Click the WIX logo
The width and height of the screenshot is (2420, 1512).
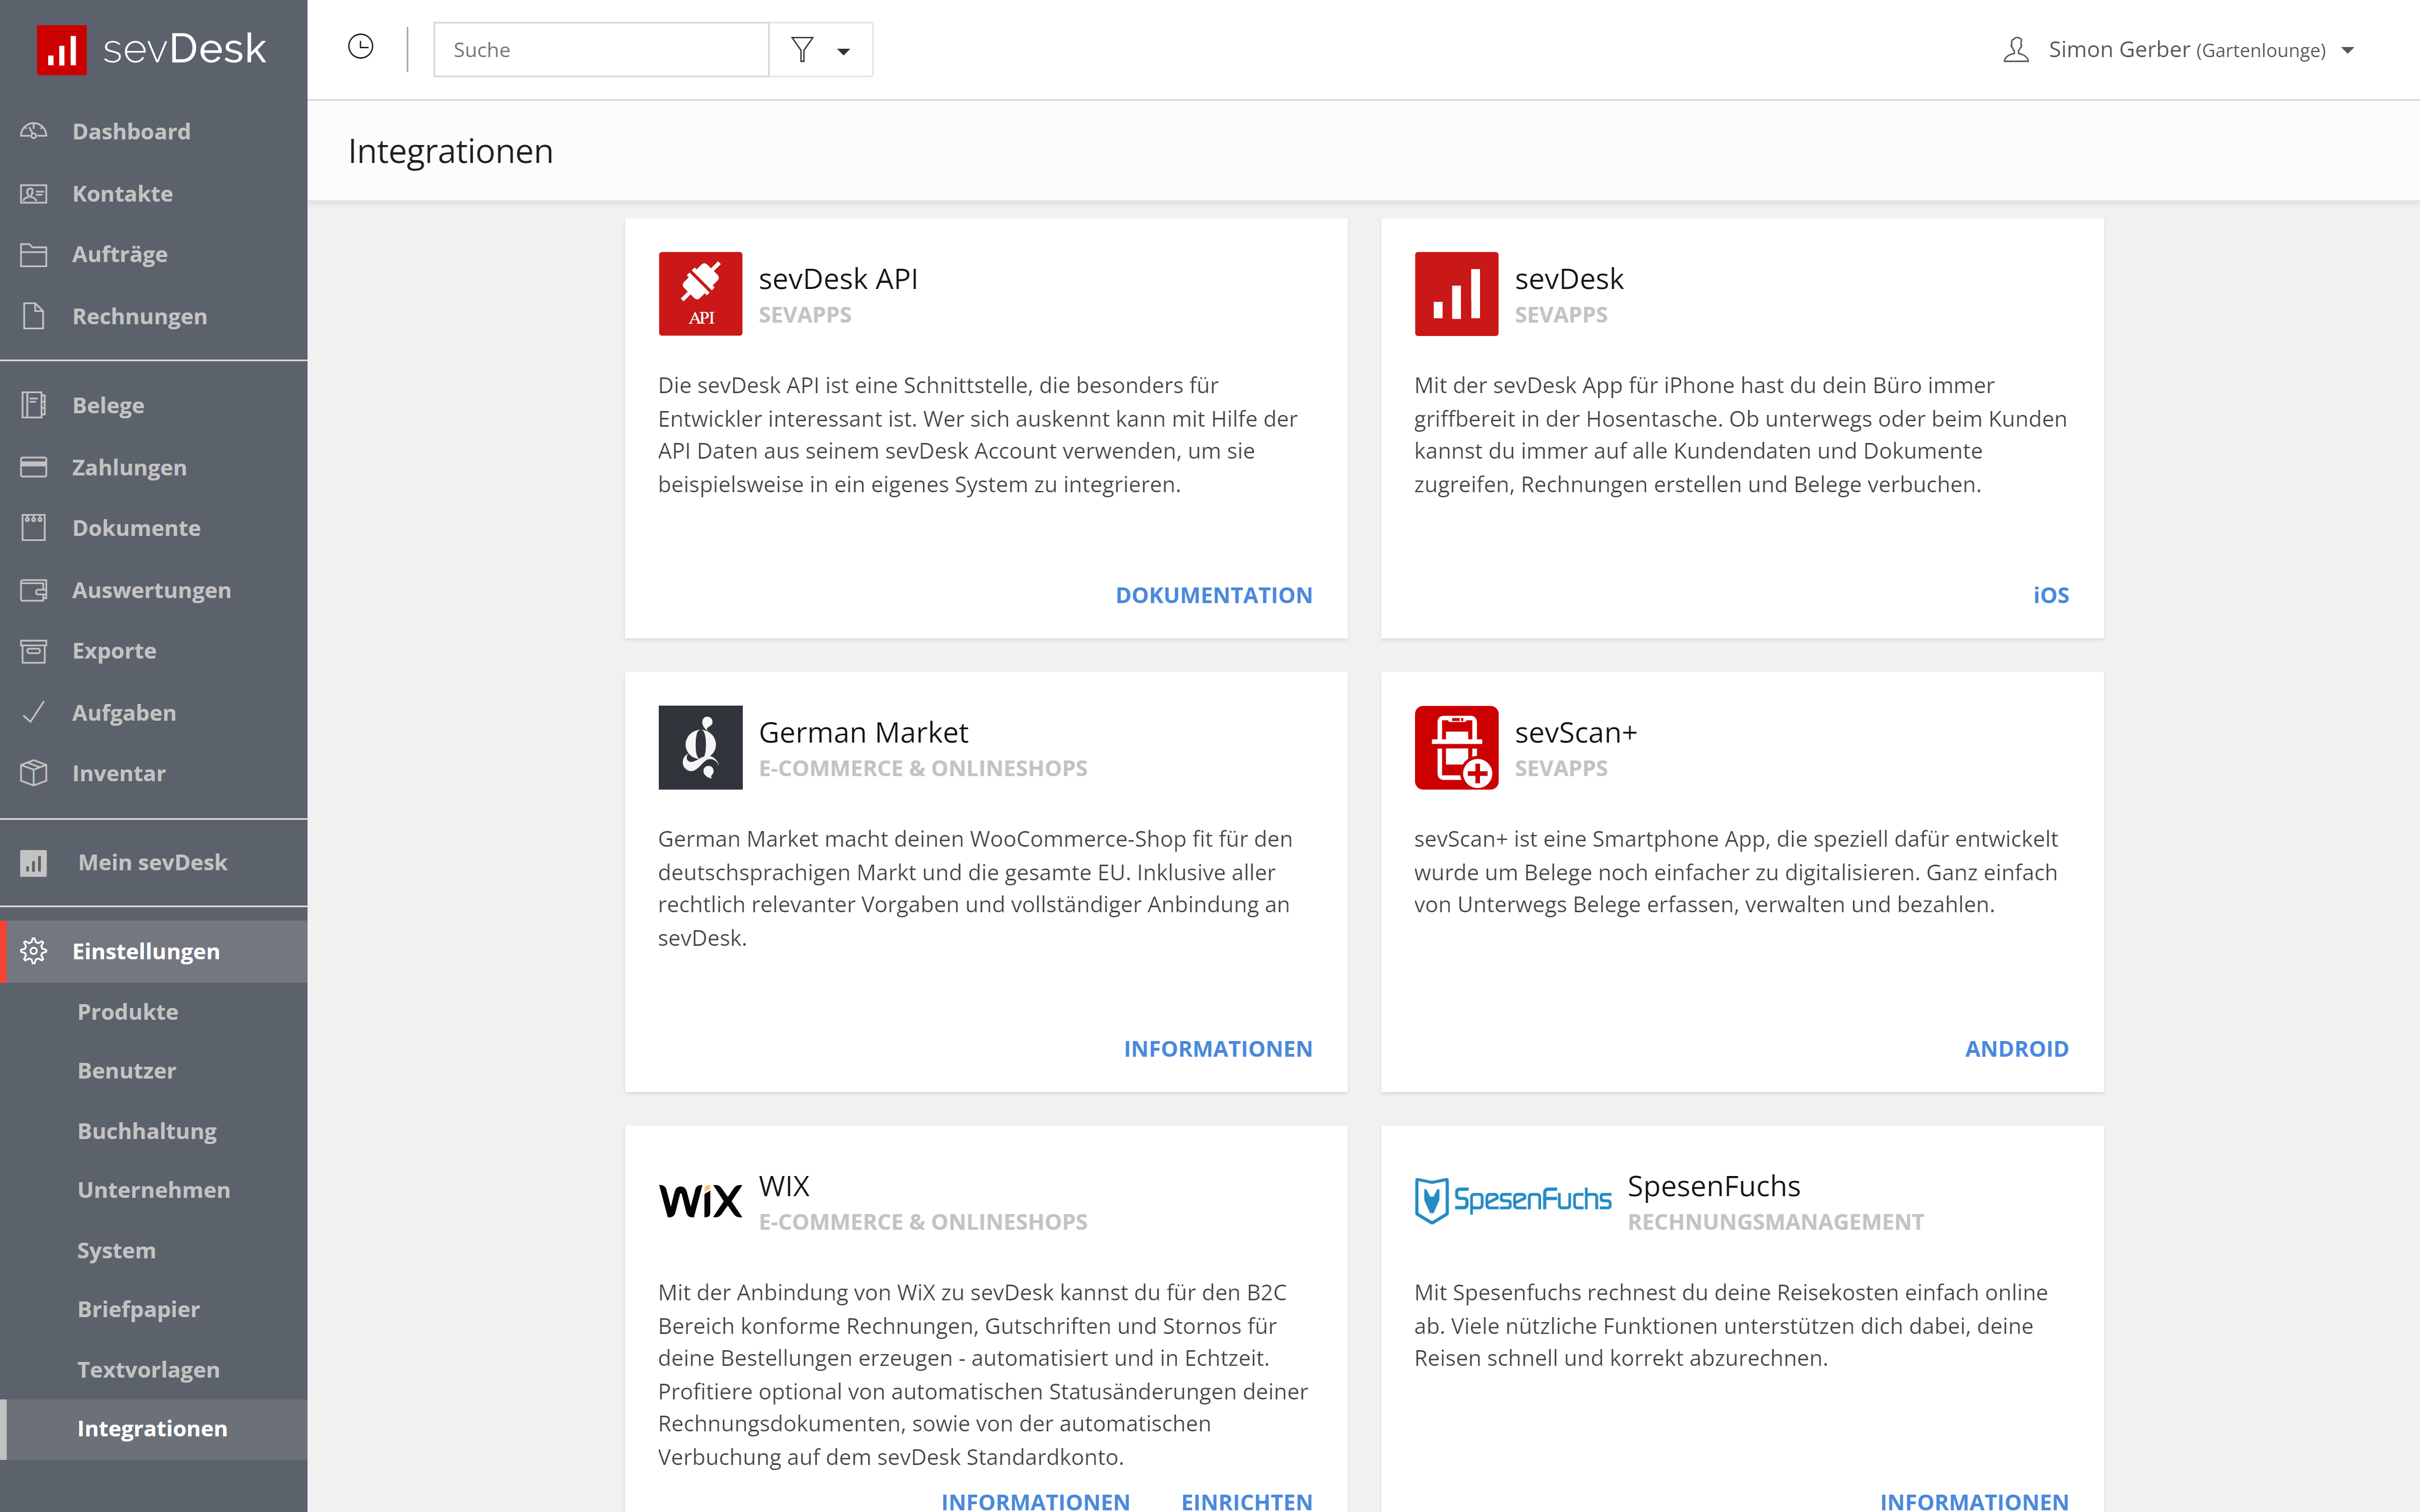[700, 1200]
